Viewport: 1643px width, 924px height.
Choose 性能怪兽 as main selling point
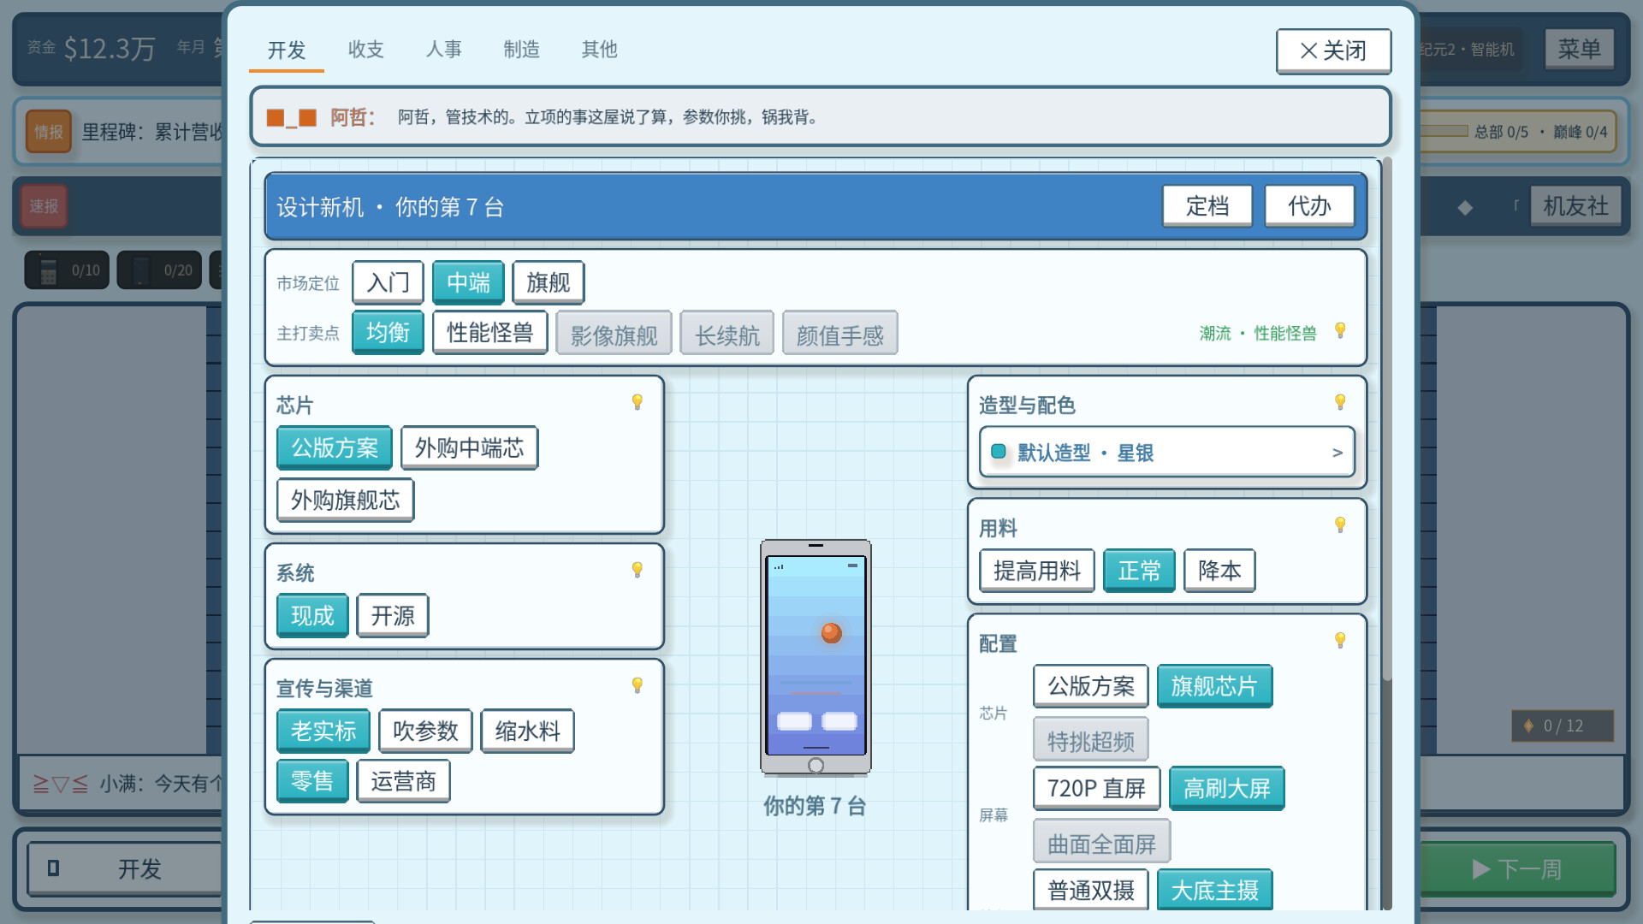coord(489,333)
